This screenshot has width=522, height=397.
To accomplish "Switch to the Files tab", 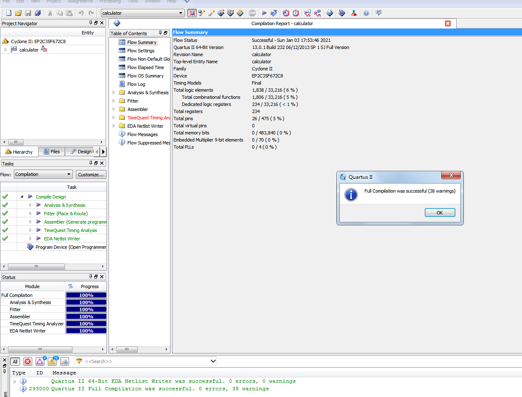I will [51, 152].
